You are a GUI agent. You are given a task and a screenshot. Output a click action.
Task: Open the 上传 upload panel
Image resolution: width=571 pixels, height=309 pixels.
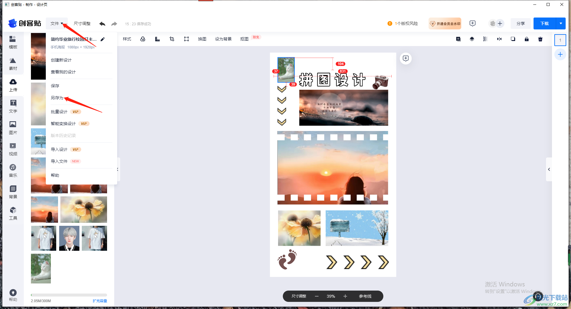(13, 85)
